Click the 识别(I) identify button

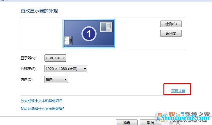[x=171, y=33]
